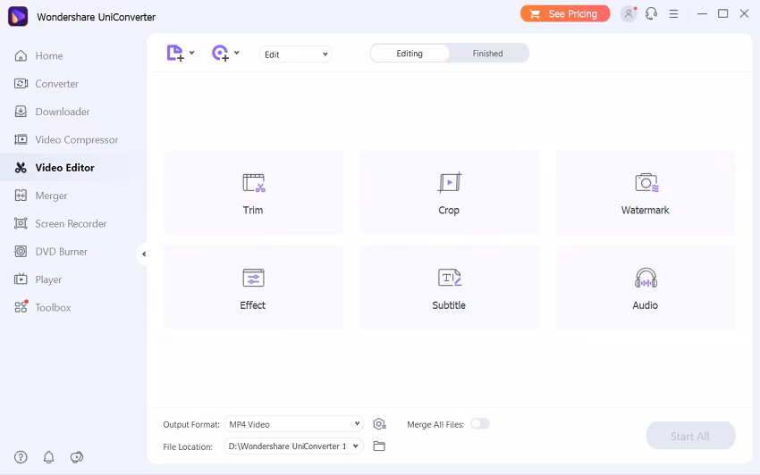The height and width of the screenshot is (475, 760).
Task: Collapse the sidebar with the arrow handle
Action: click(x=143, y=254)
